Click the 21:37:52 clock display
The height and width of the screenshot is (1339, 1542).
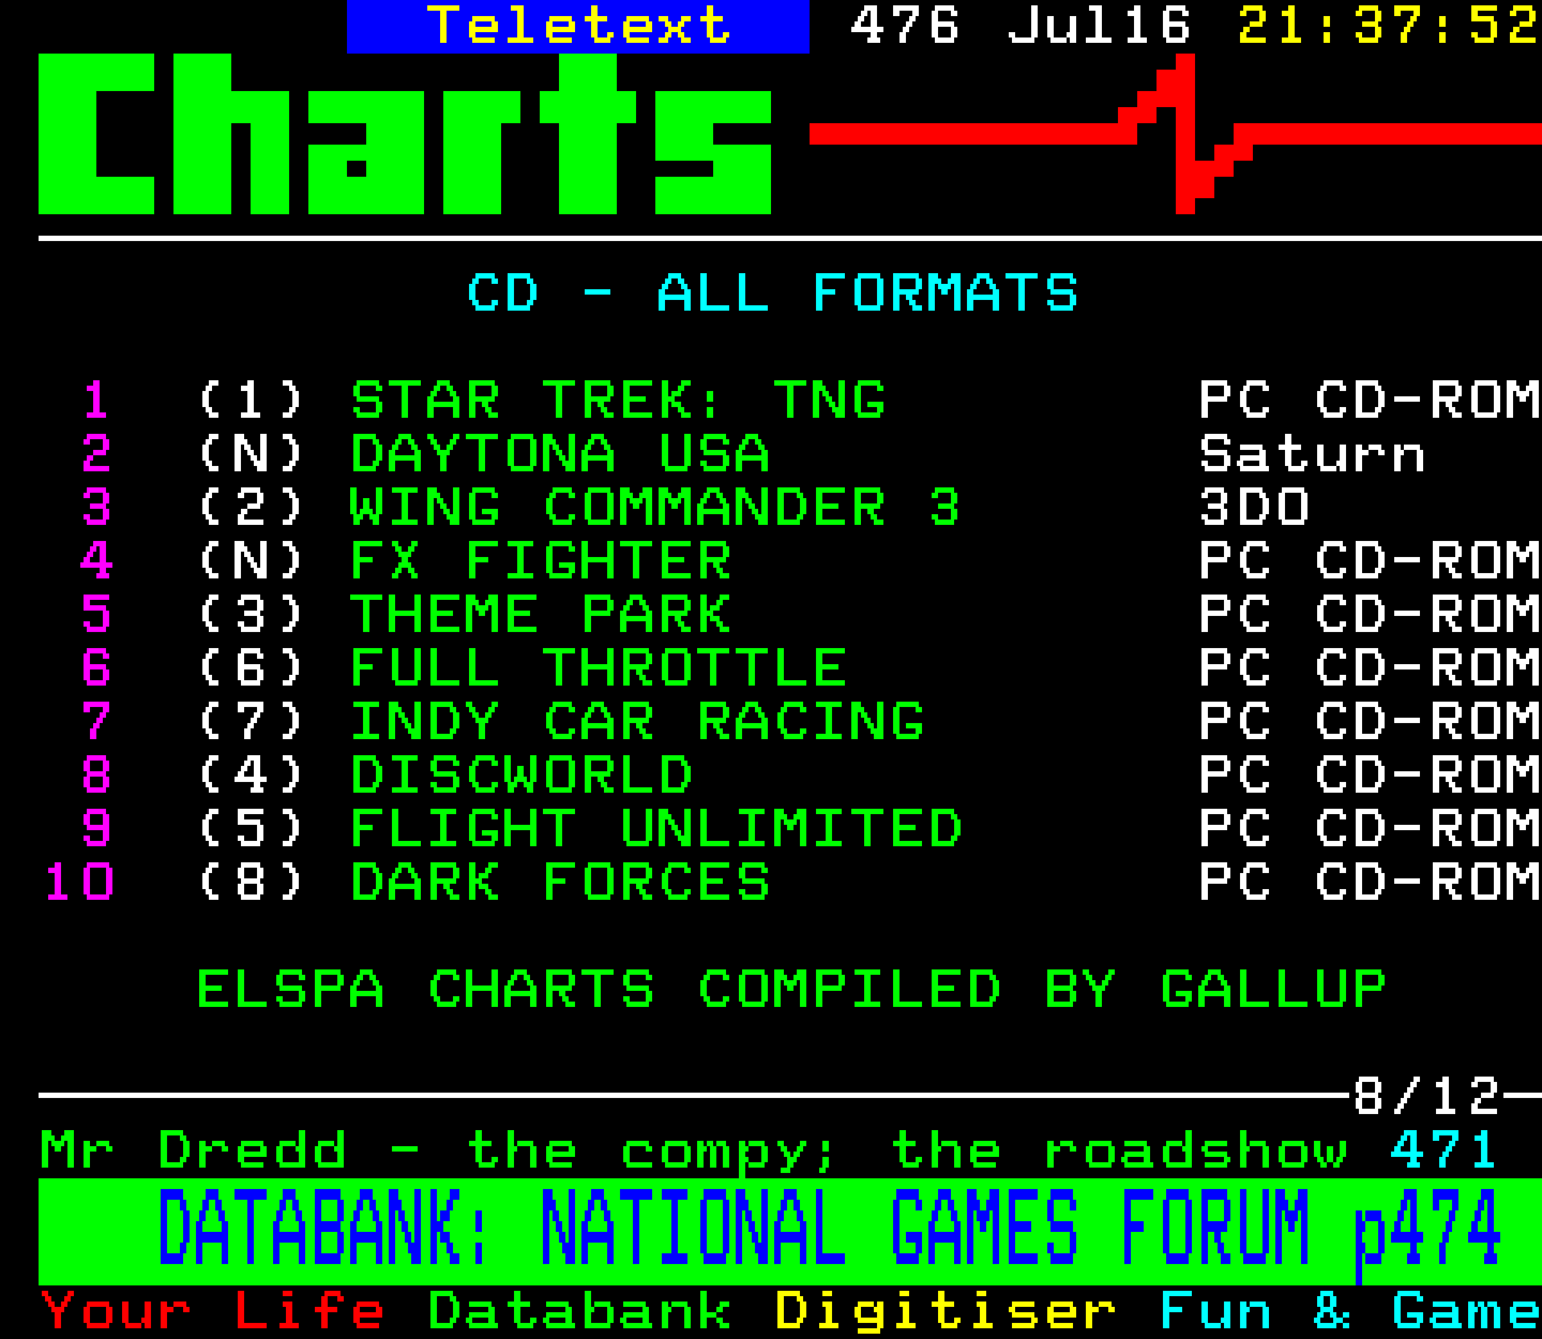(1388, 25)
